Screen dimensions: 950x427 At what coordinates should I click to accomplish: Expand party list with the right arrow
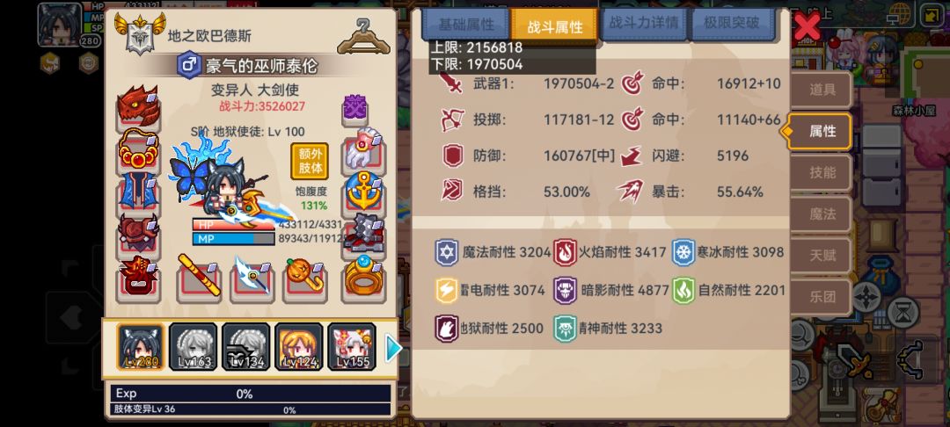[x=393, y=349]
